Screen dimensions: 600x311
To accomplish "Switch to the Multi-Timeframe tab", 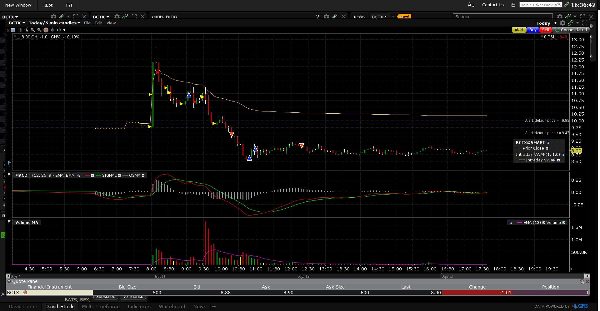I will (x=101, y=307).
